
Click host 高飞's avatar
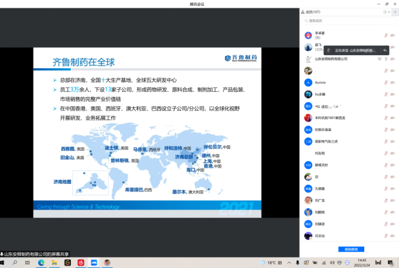(308, 47)
